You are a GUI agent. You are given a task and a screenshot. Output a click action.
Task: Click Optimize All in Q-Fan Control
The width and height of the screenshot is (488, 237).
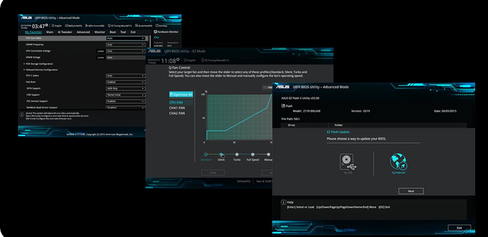pyautogui.click(x=181, y=94)
